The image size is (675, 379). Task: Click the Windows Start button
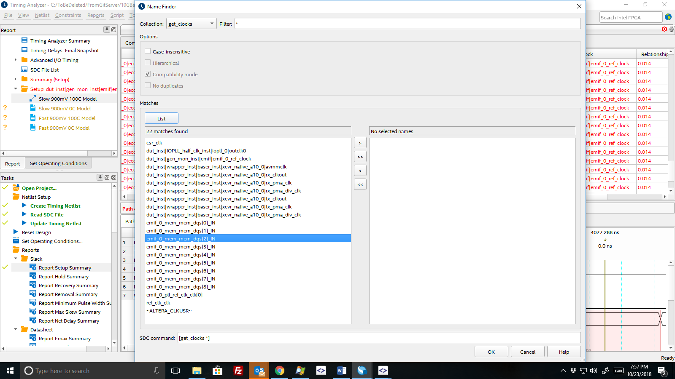point(10,371)
